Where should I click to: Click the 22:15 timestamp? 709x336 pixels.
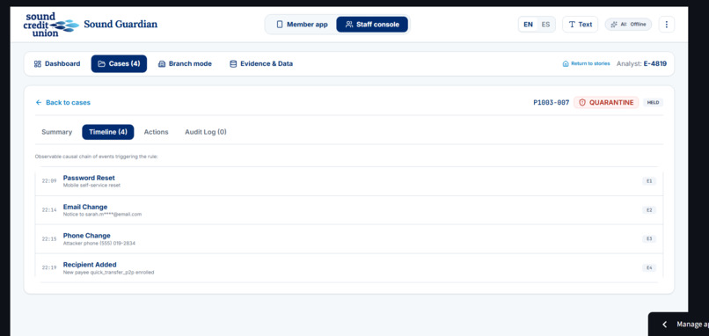point(49,238)
